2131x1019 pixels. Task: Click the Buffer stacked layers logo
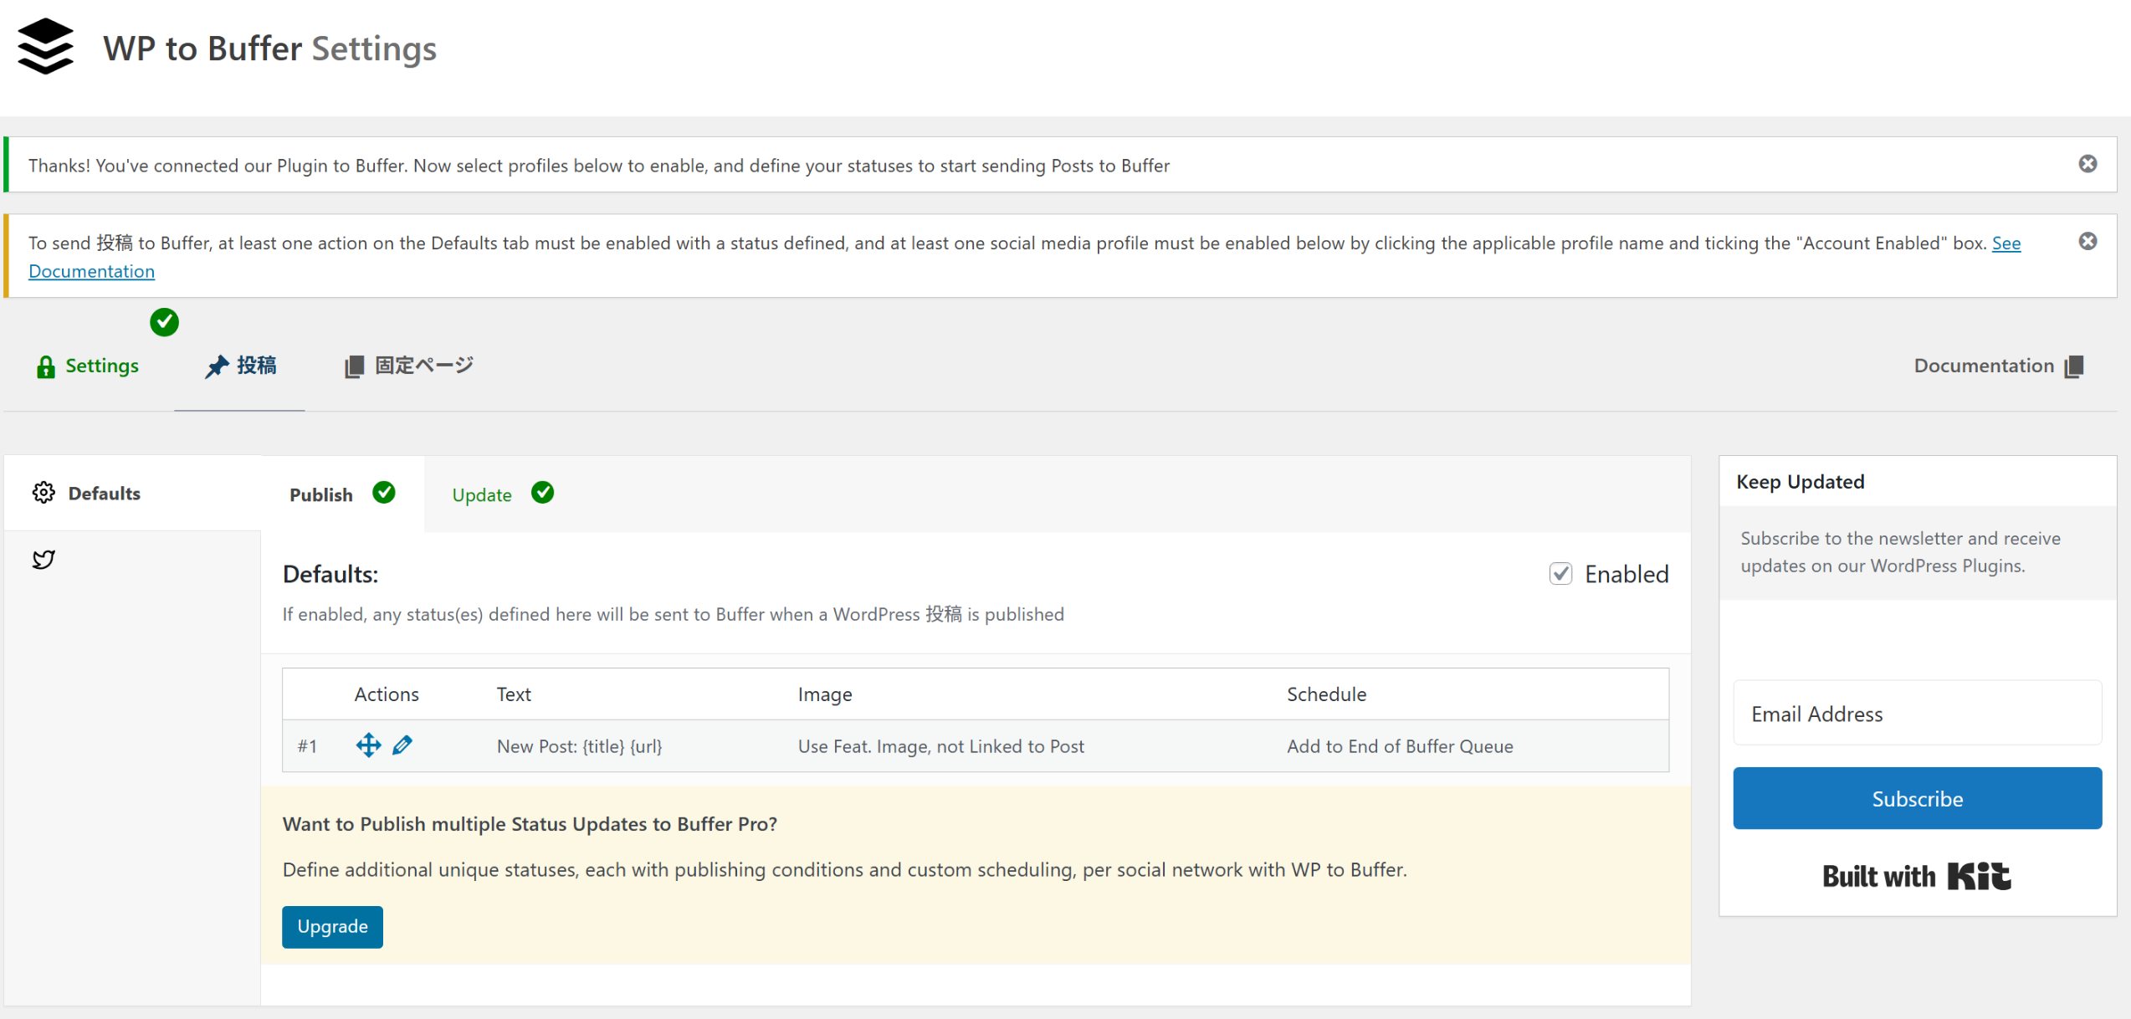coord(45,47)
